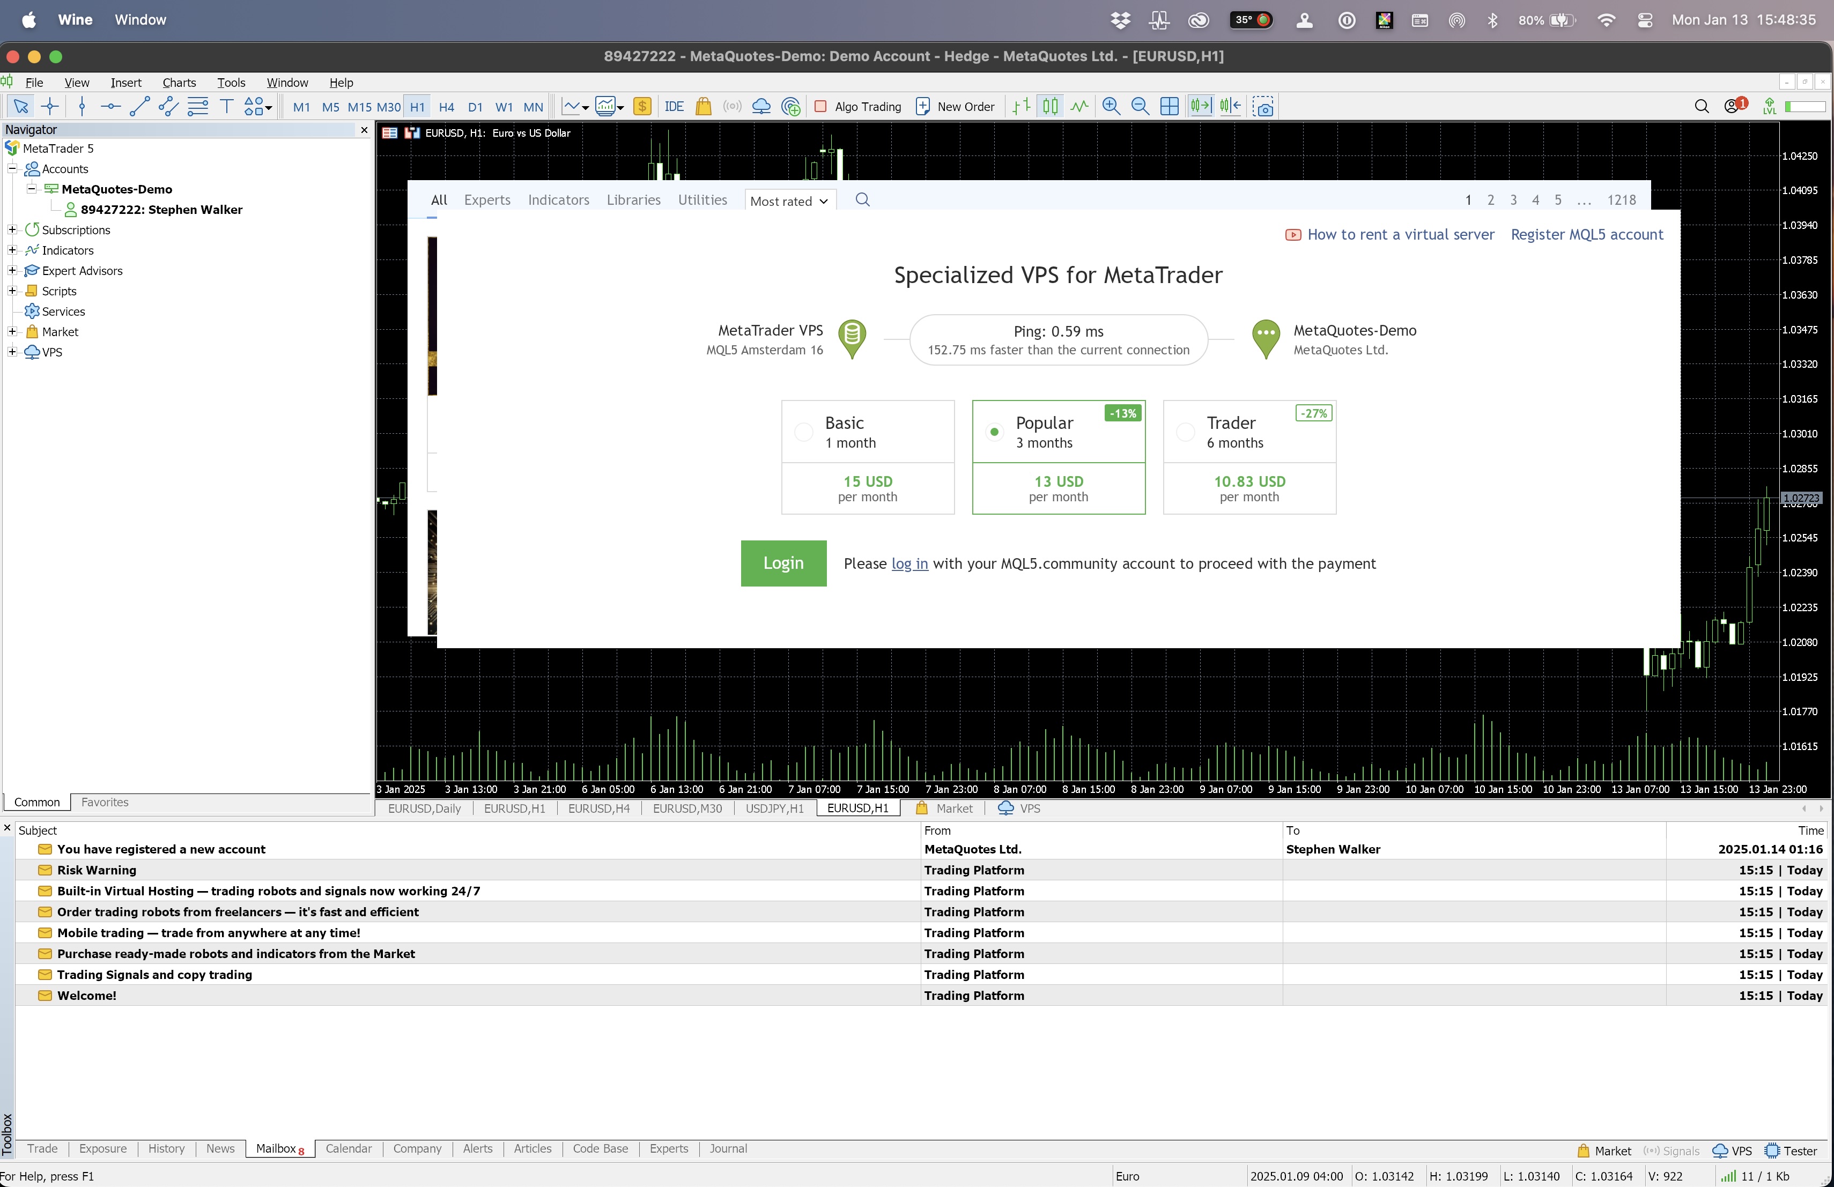Go to Market page 1218

click(1621, 199)
